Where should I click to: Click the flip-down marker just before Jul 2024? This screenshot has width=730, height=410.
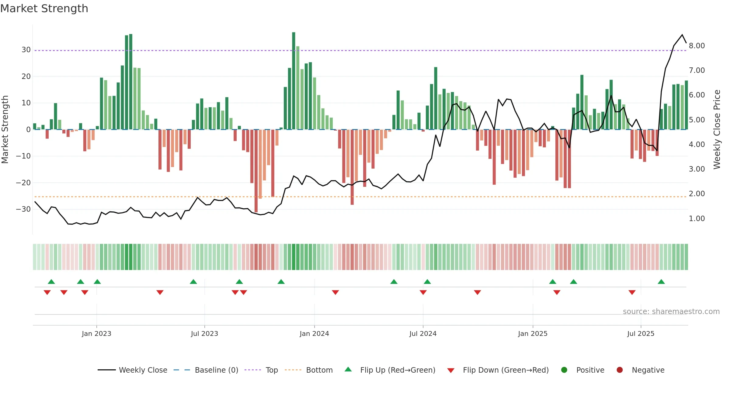tap(423, 292)
